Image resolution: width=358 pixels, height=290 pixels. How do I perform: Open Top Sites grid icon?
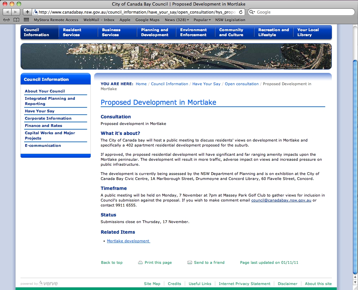coord(26,20)
